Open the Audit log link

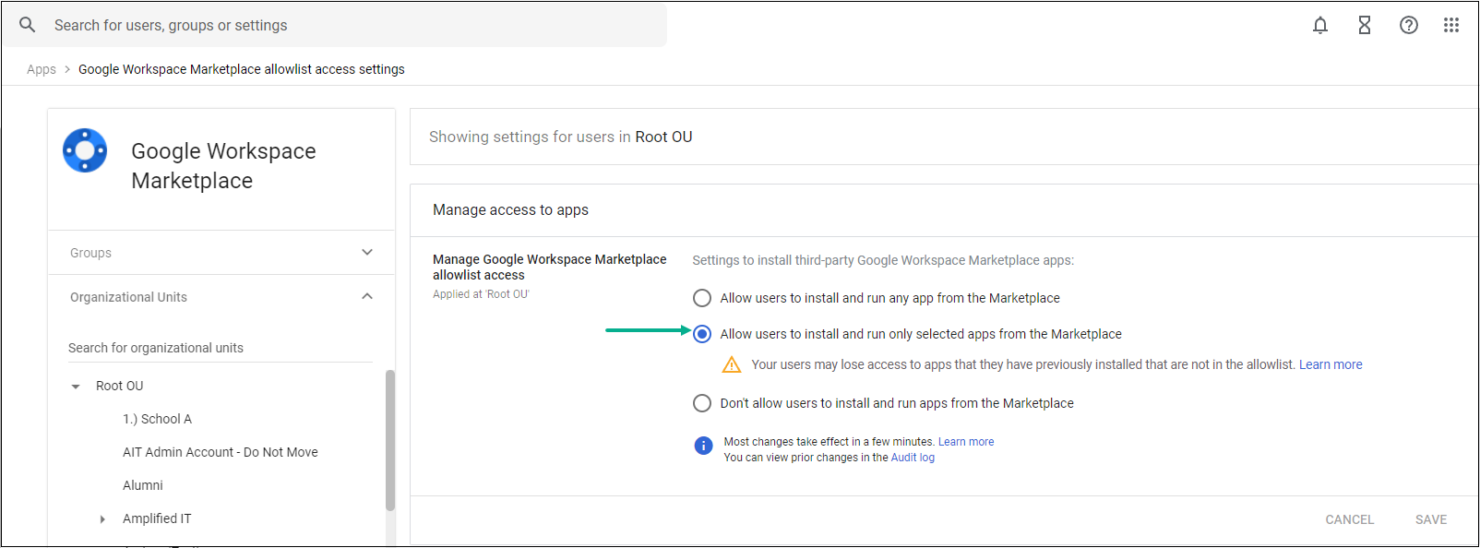pyautogui.click(x=913, y=458)
